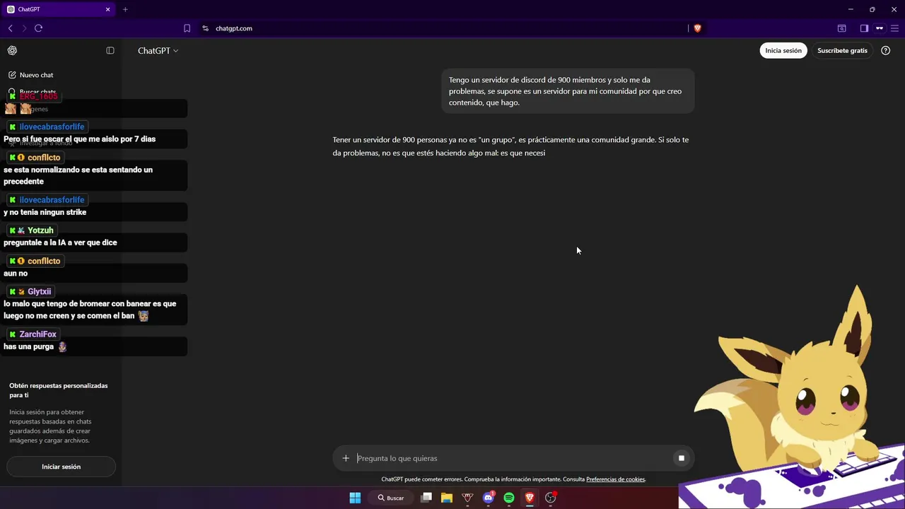Open the help question-mark icon

(x=885, y=50)
